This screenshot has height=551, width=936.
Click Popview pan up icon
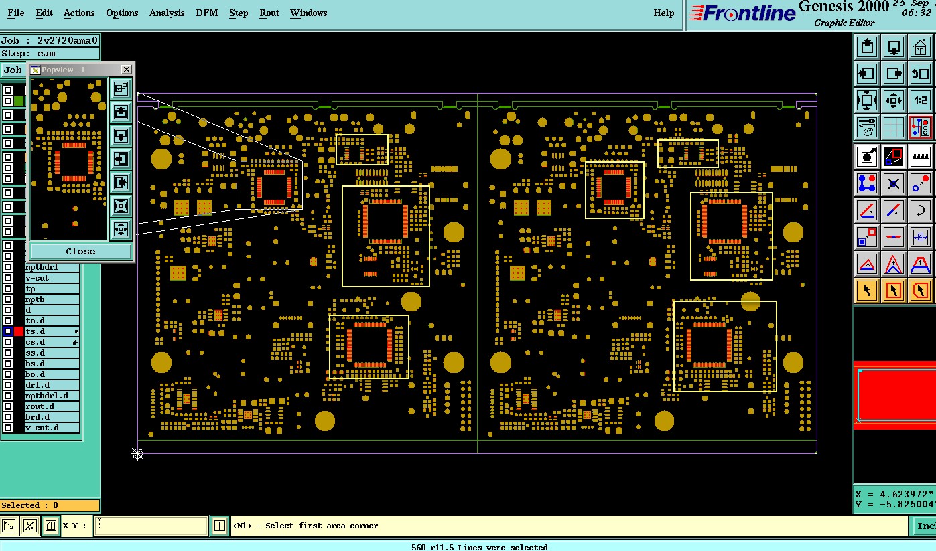121,112
